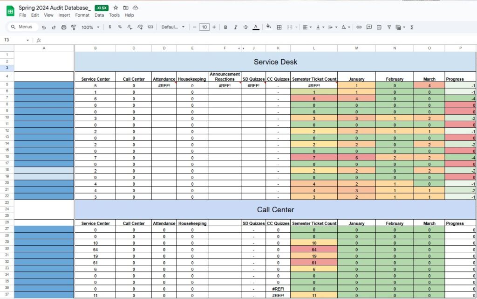Click the Print icon
The image size is (477, 299).
pos(63,28)
